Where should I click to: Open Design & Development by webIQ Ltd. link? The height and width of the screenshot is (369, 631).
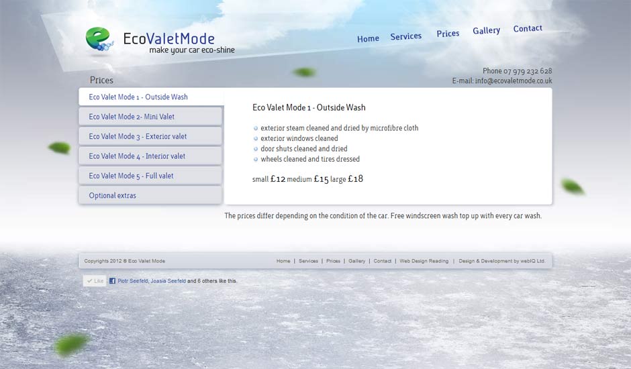point(502,261)
